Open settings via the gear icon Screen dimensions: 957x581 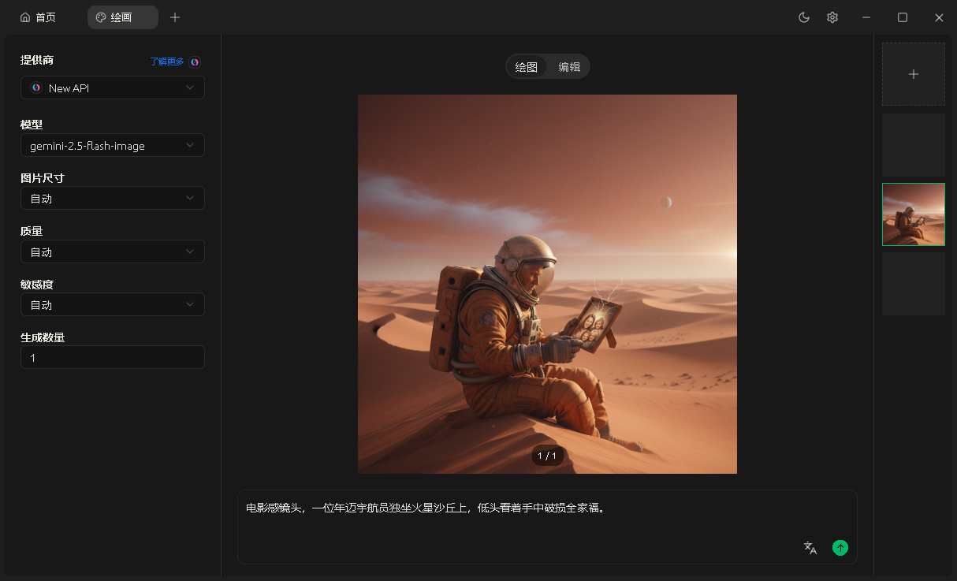[832, 17]
